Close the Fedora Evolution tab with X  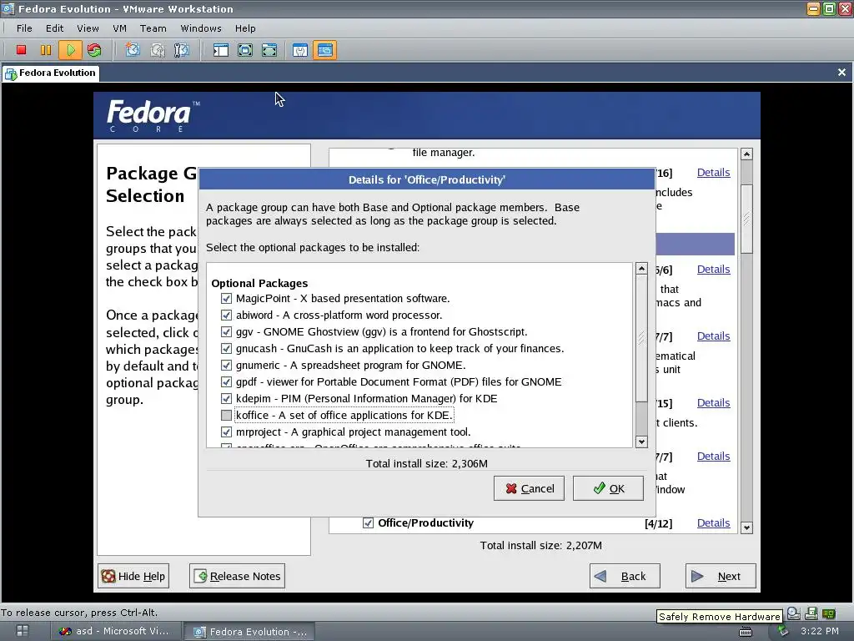(x=841, y=73)
